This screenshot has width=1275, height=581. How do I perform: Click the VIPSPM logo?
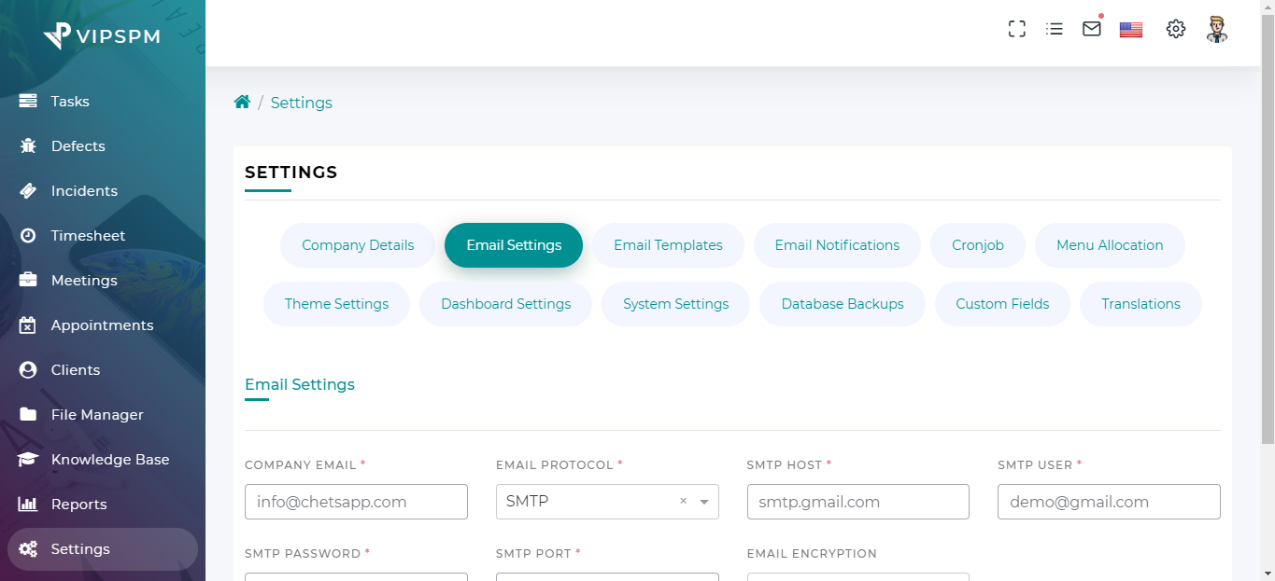coord(102,35)
